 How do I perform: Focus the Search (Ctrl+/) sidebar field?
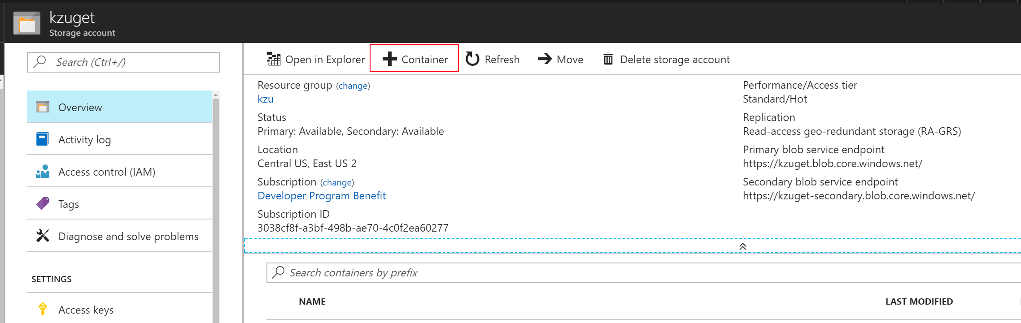123,62
